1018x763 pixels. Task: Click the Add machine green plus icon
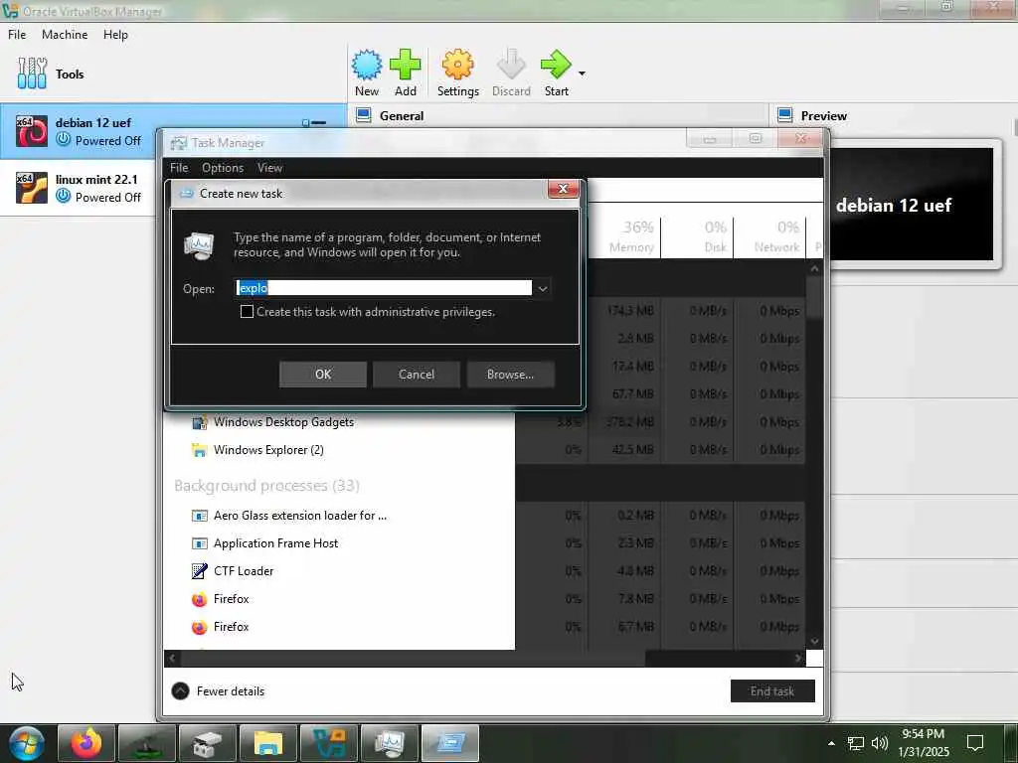pos(406,73)
